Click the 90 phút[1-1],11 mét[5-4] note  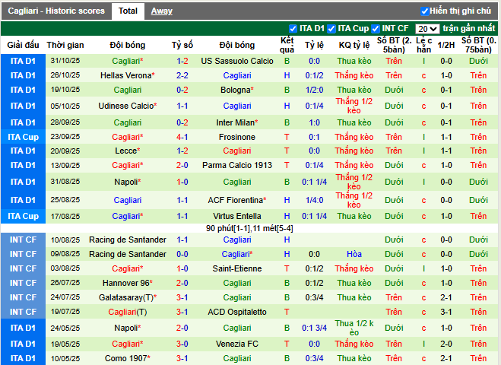249,228
